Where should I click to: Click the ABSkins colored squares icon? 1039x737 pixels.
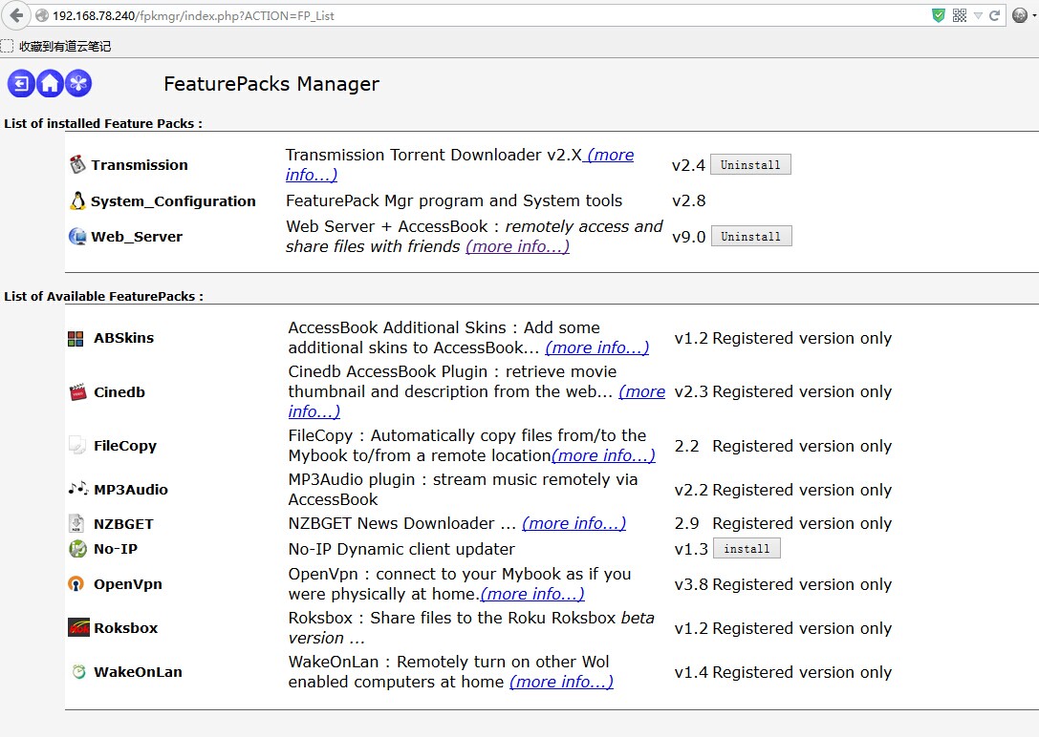(76, 339)
